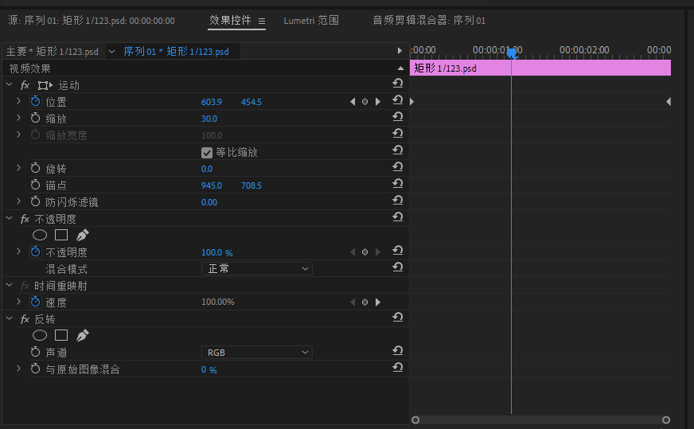Screen dimensions: 694x429
Task: Expand the 缩放 property
Action: click(18, 118)
